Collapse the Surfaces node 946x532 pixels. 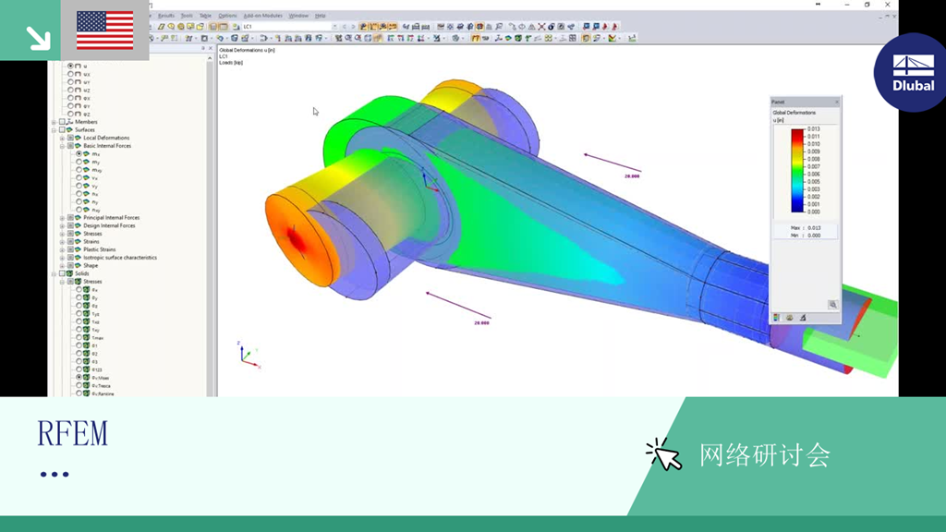tap(55, 129)
